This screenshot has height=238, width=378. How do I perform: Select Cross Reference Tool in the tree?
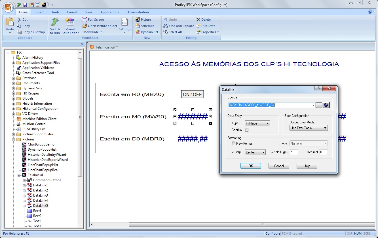pyautogui.click(x=38, y=73)
